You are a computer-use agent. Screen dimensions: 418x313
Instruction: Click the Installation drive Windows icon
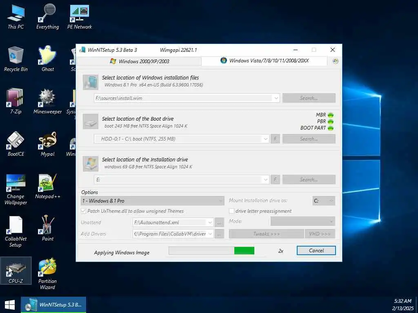click(x=91, y=163)
